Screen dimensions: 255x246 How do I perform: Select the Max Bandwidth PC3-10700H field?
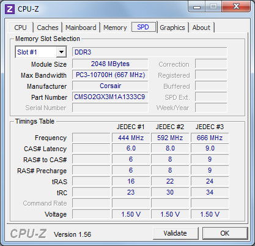[x=110, y=75]
